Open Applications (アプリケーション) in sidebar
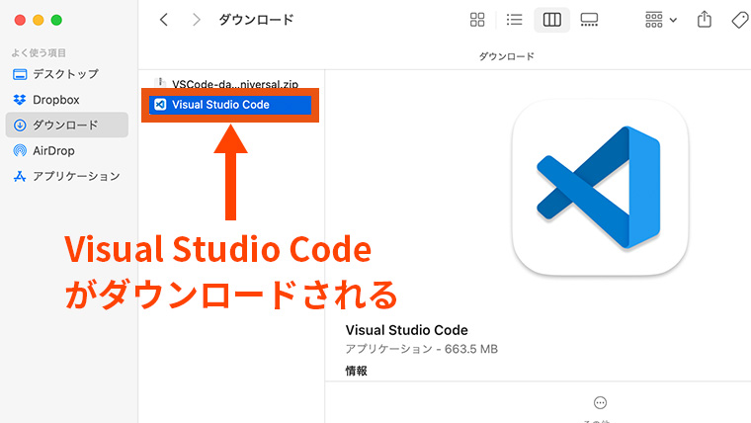This screenshot has height=423, width=751. (x=76, y=176)
